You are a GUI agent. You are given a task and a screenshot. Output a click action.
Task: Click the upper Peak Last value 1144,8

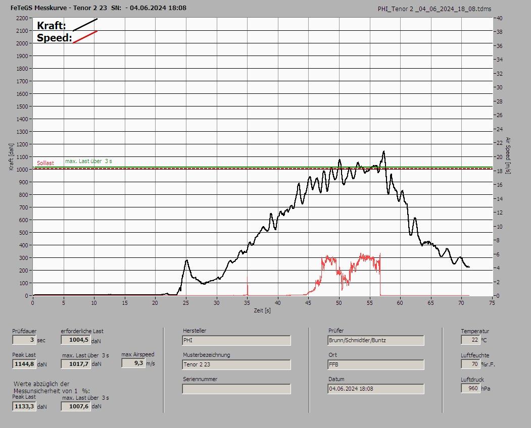point(24,364)
